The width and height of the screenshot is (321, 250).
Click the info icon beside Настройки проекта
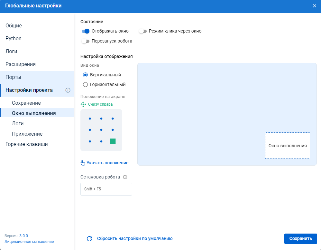pos(68,90)
